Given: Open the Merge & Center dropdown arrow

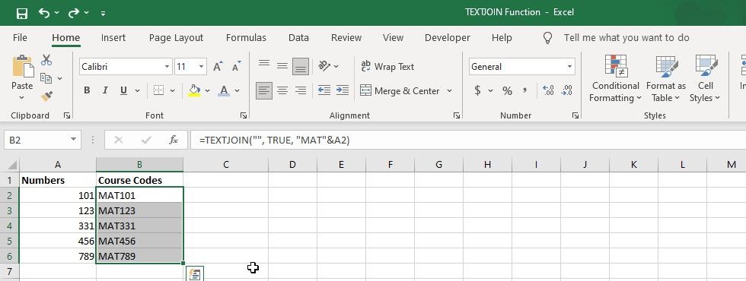Looking at the screenshot, I should pos(449,90).
